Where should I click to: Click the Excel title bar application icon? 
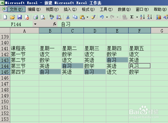[2, 3]
